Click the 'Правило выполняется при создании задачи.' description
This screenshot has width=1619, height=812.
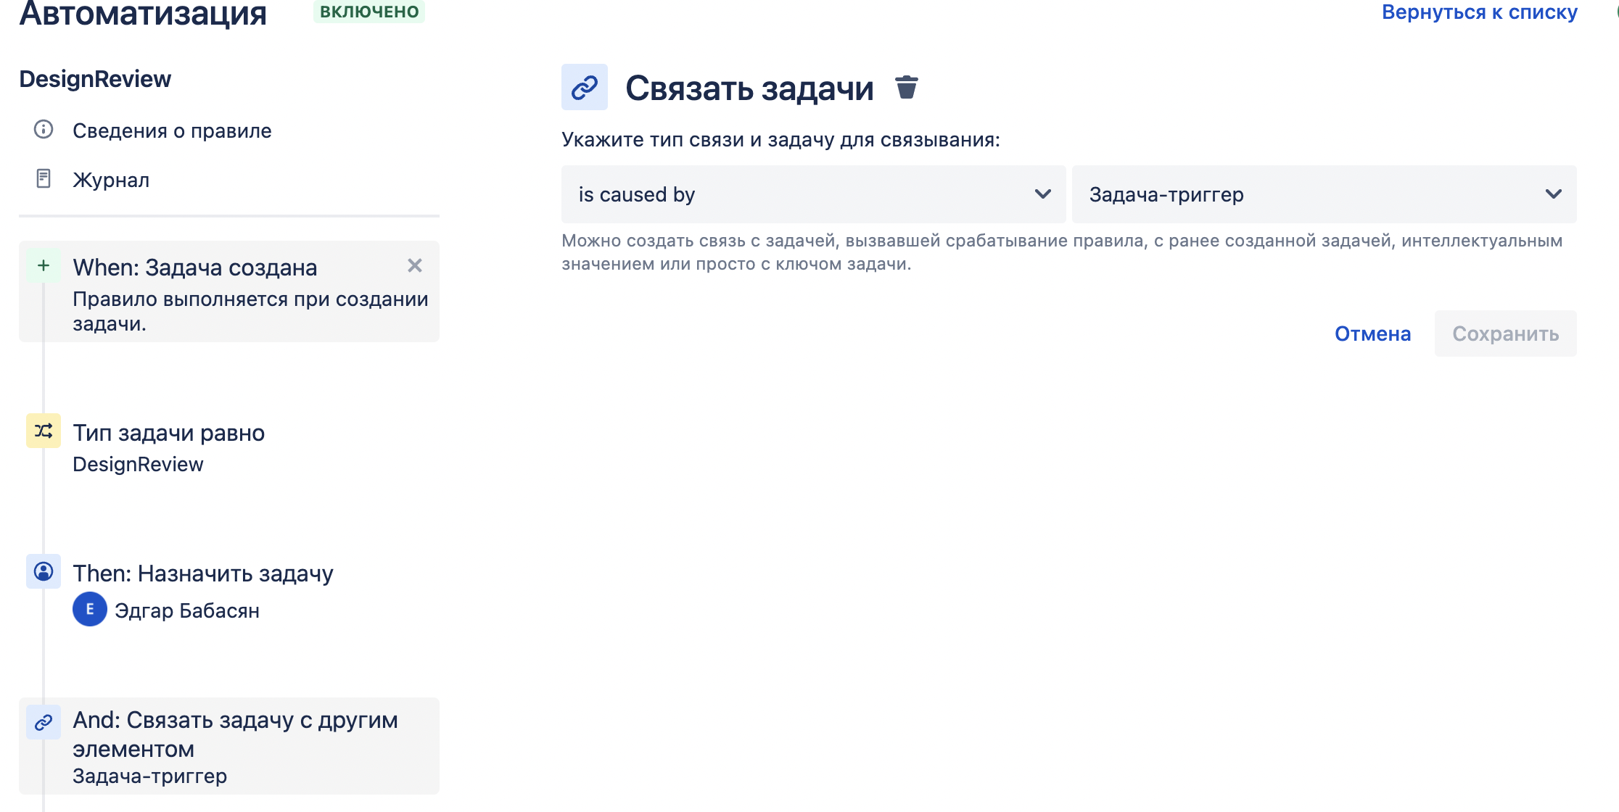250,311
